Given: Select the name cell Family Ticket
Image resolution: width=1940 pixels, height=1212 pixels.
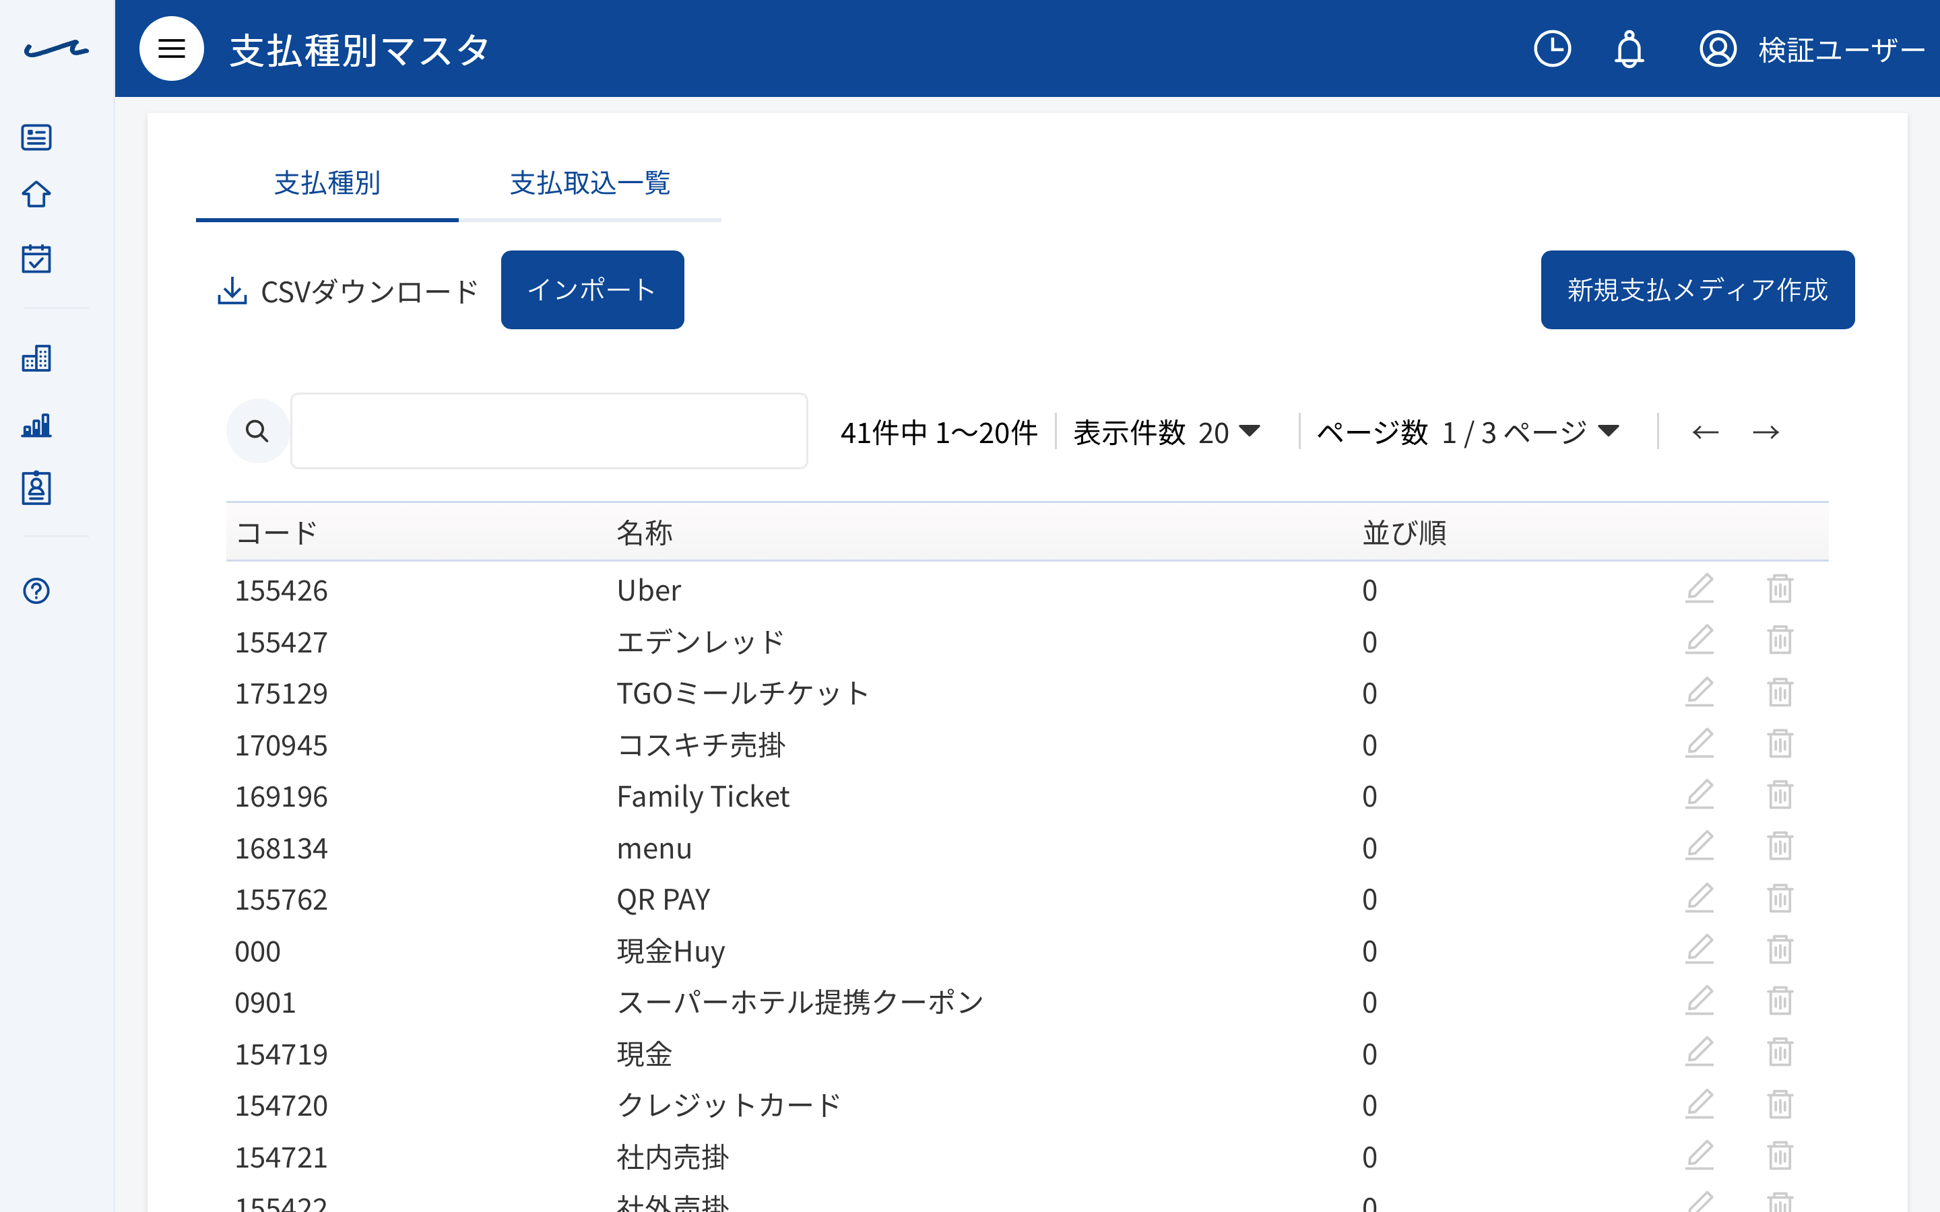Looking at the screenshot, I should coord(703,797).
